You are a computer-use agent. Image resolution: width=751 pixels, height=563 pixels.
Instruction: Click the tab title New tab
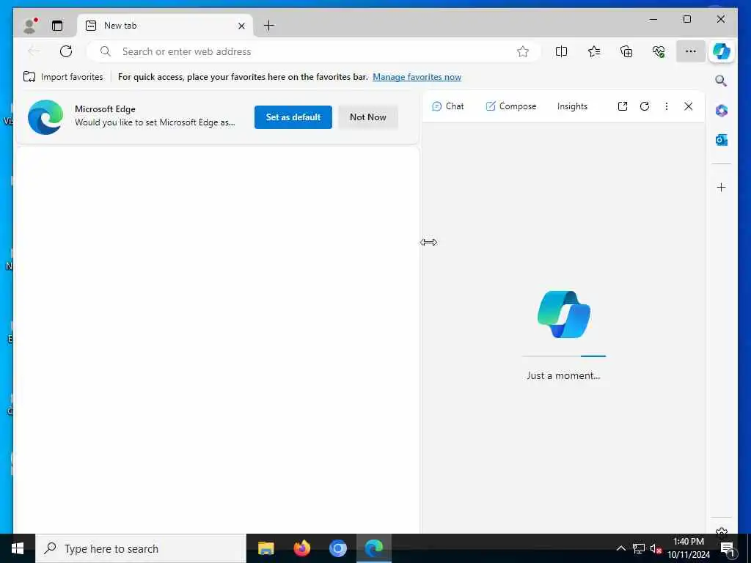pyautogui.click(x=120, y=26)
